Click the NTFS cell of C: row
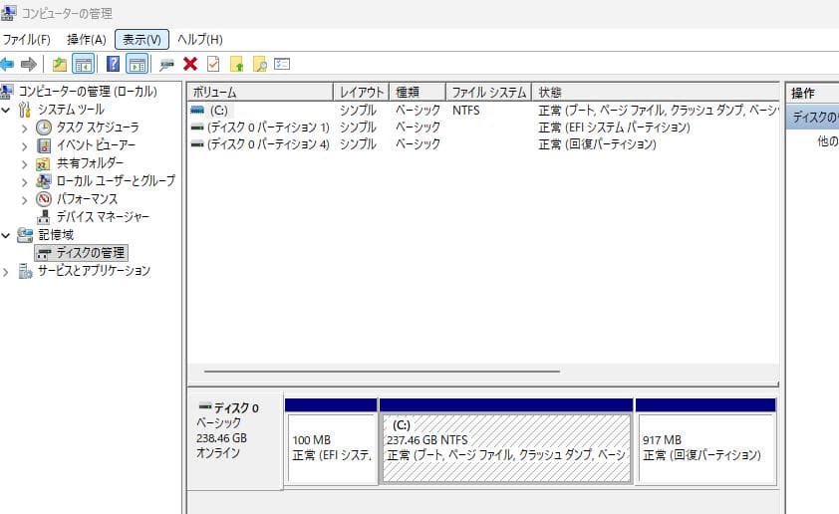The width and height of the screenshot is (839, 514). pyautogui.click(x=465, y=111)
